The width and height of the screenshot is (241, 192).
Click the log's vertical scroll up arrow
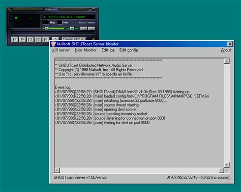(x=227, y=61)
